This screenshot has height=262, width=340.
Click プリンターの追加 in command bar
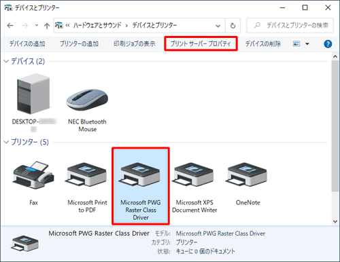(x=79, y=44)
